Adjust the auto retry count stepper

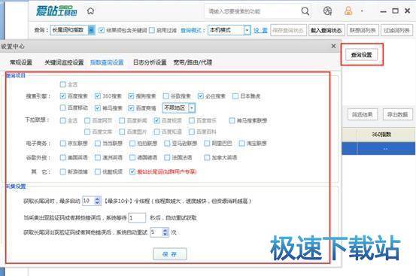(165, 232)
